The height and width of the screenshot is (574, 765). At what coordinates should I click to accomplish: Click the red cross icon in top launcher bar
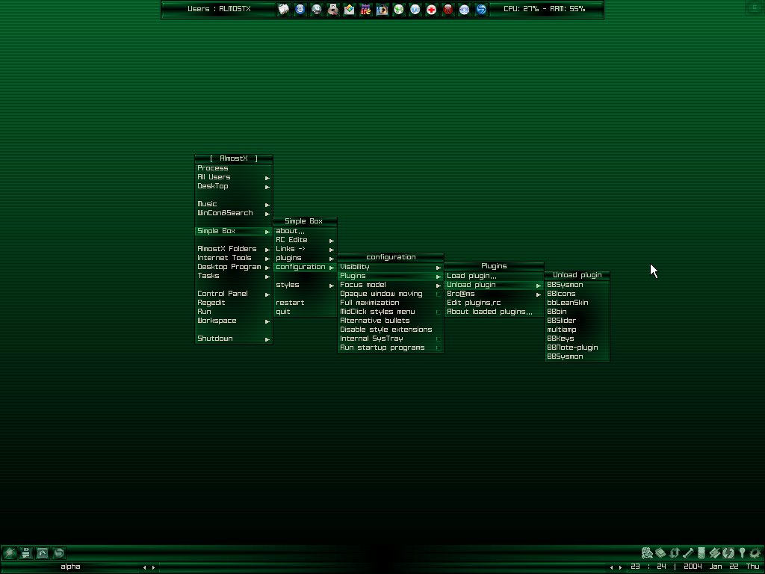pyautogui.click(x=431, y=10)
